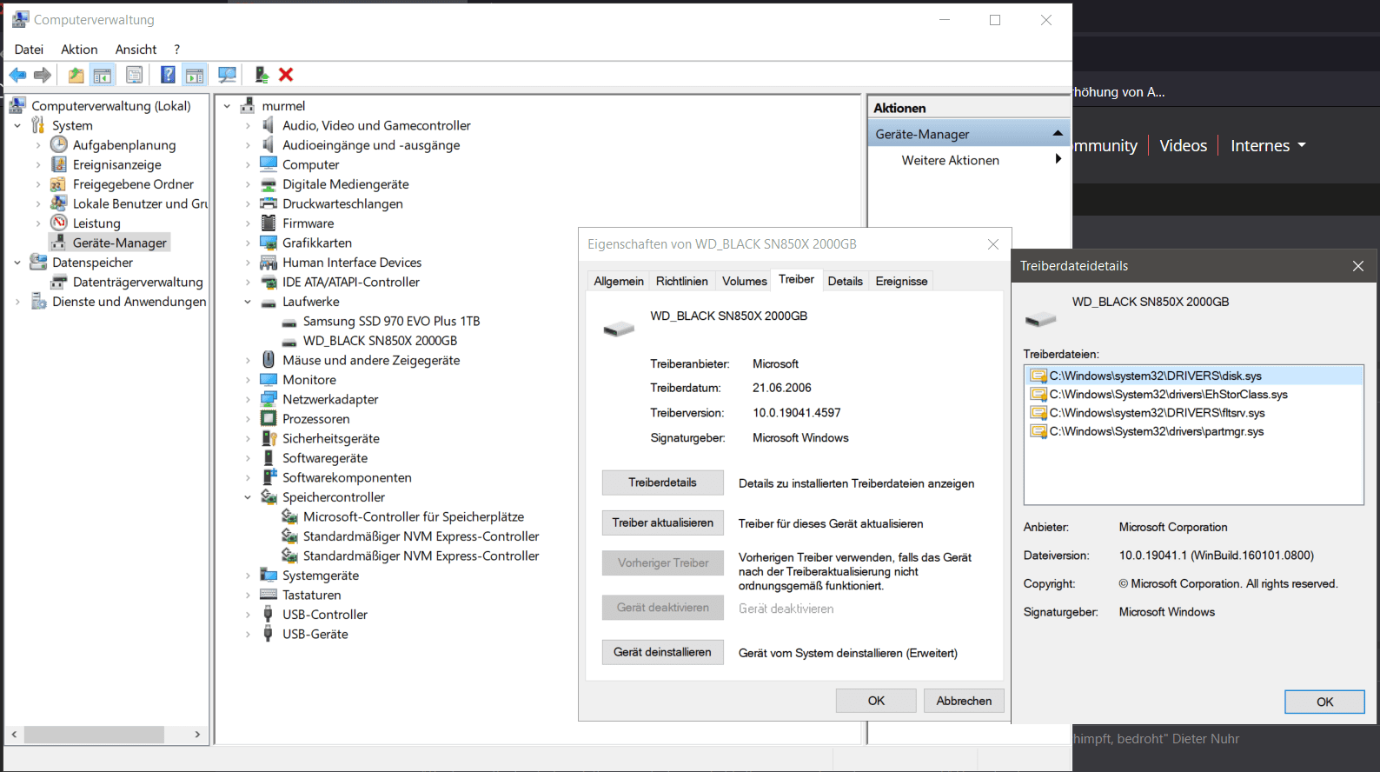Click the Leistung icon in the tree
This screenshot has height=772, width=1380.
click(x=59, y=223)
